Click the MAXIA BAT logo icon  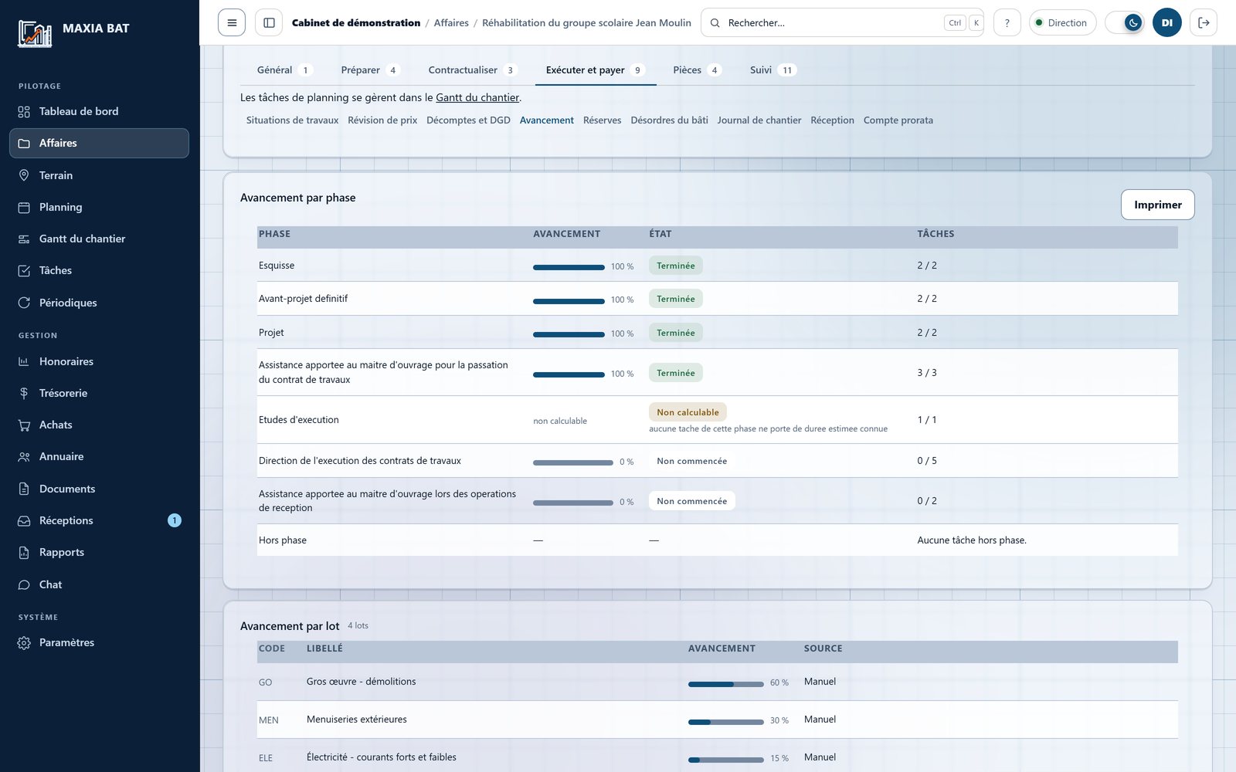(35, 33)
